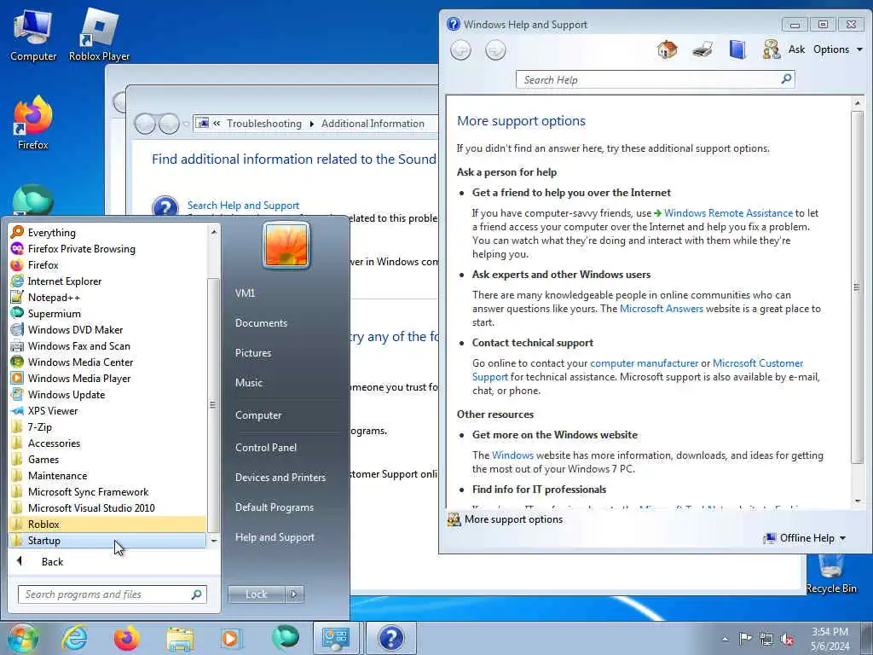Open Help home page icon
This screenshot has height=655, width=873.
tap(667, 49)
